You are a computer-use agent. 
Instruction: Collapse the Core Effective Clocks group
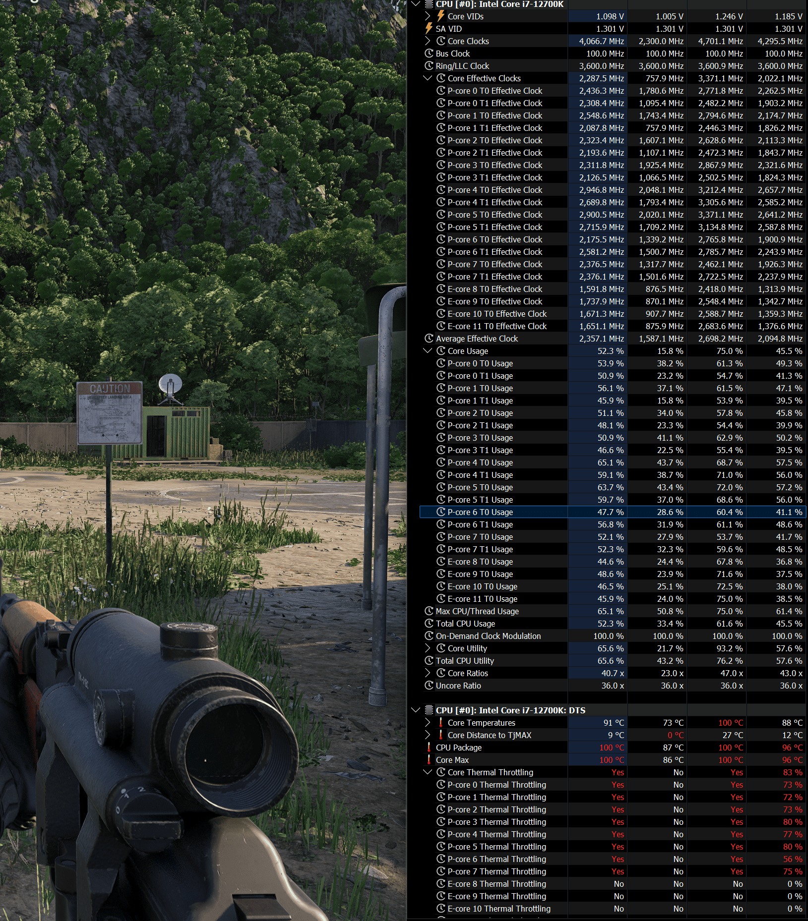pyautogui.click(x=428, y=78)
